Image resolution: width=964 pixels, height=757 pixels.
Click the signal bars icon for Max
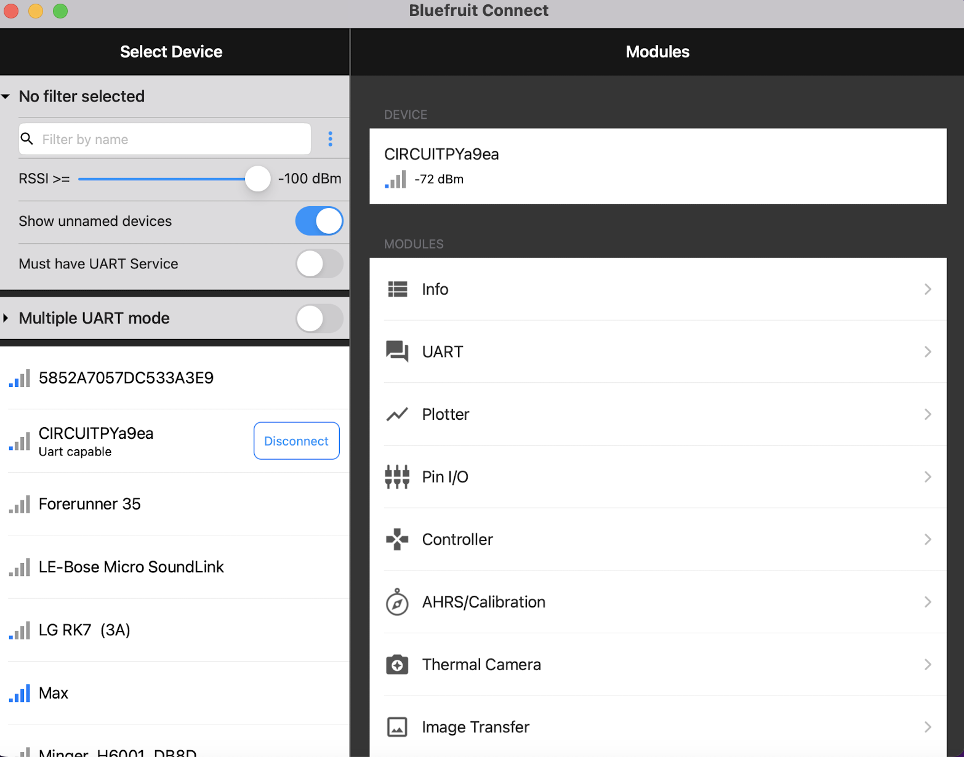[x=20, y=694]
